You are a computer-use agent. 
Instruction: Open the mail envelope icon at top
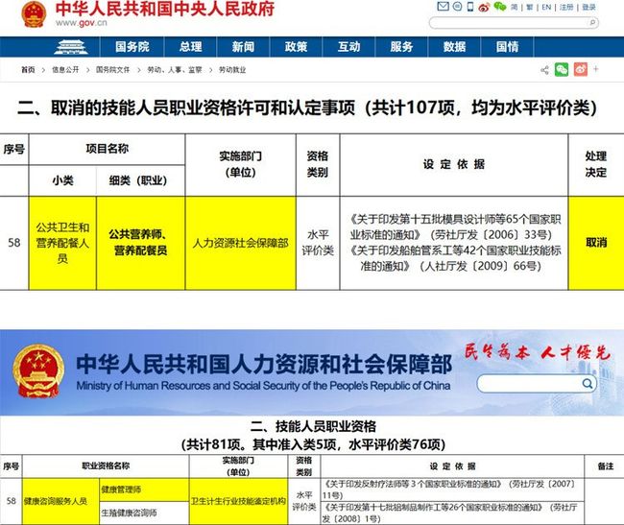click(443, 7)
